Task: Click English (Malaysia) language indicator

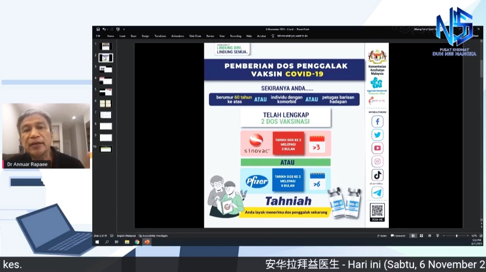Action: [126, 236]
